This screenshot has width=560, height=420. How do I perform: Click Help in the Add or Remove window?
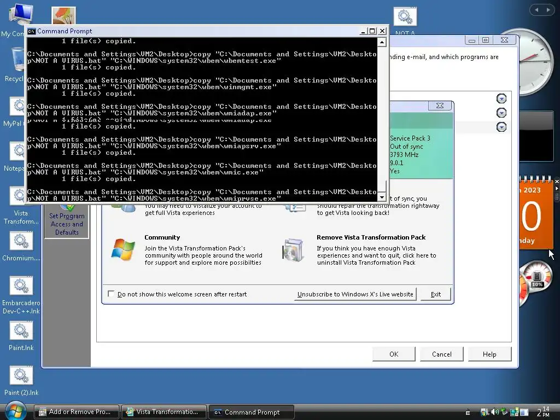489,354
